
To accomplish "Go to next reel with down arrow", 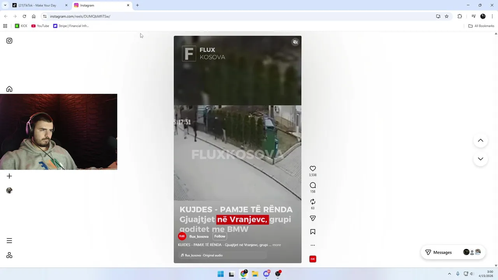I will coord(480,159).
